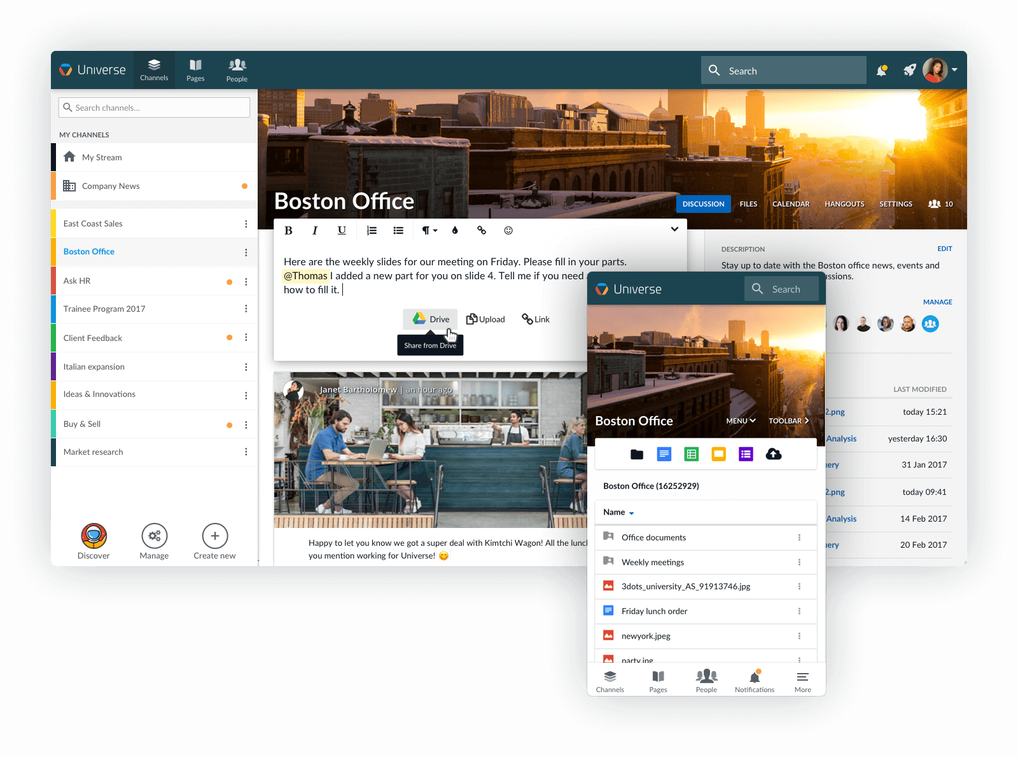Open the Discover icon in sidebar
The width and height of the screenshot is (1018, 757).
94,536
